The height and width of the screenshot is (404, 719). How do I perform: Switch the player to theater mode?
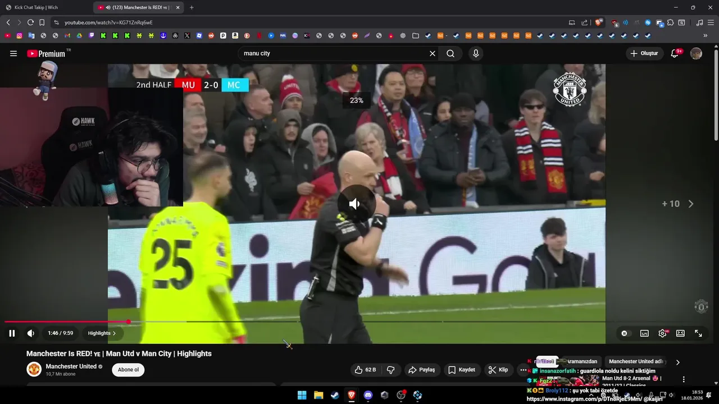click(680, 333)
